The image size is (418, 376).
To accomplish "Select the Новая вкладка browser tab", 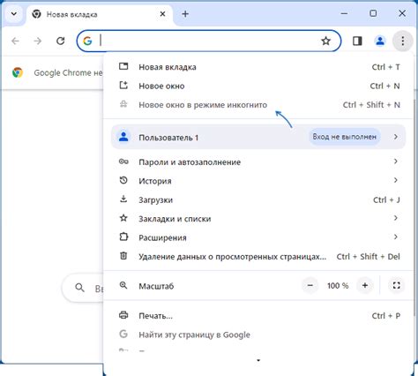I will 100,14.
